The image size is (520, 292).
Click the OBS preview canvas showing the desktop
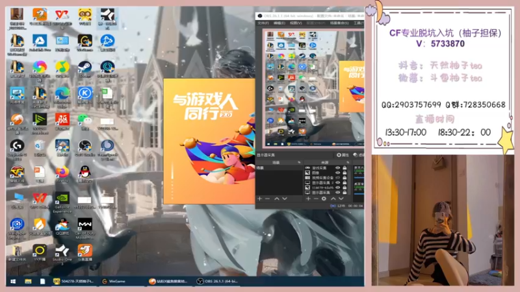click(x=313, y=88)
